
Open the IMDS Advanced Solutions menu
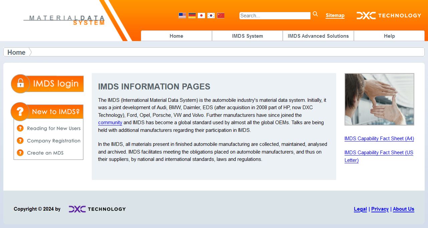click(318, 36)
